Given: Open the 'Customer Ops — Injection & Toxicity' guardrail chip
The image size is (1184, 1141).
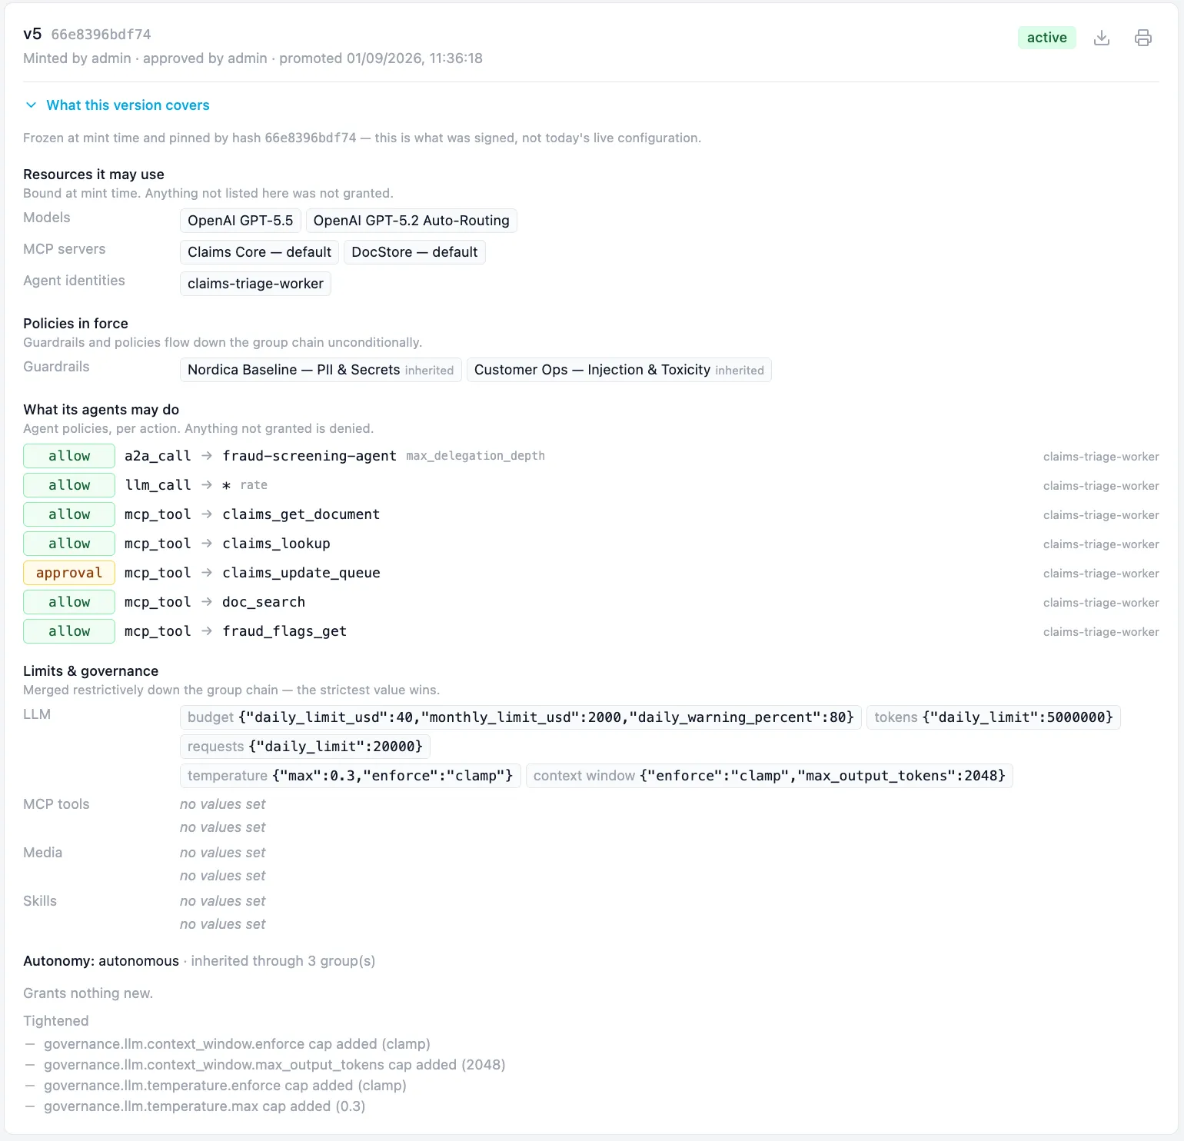Looking at the screenshot, I should click(x=619, y=370).
